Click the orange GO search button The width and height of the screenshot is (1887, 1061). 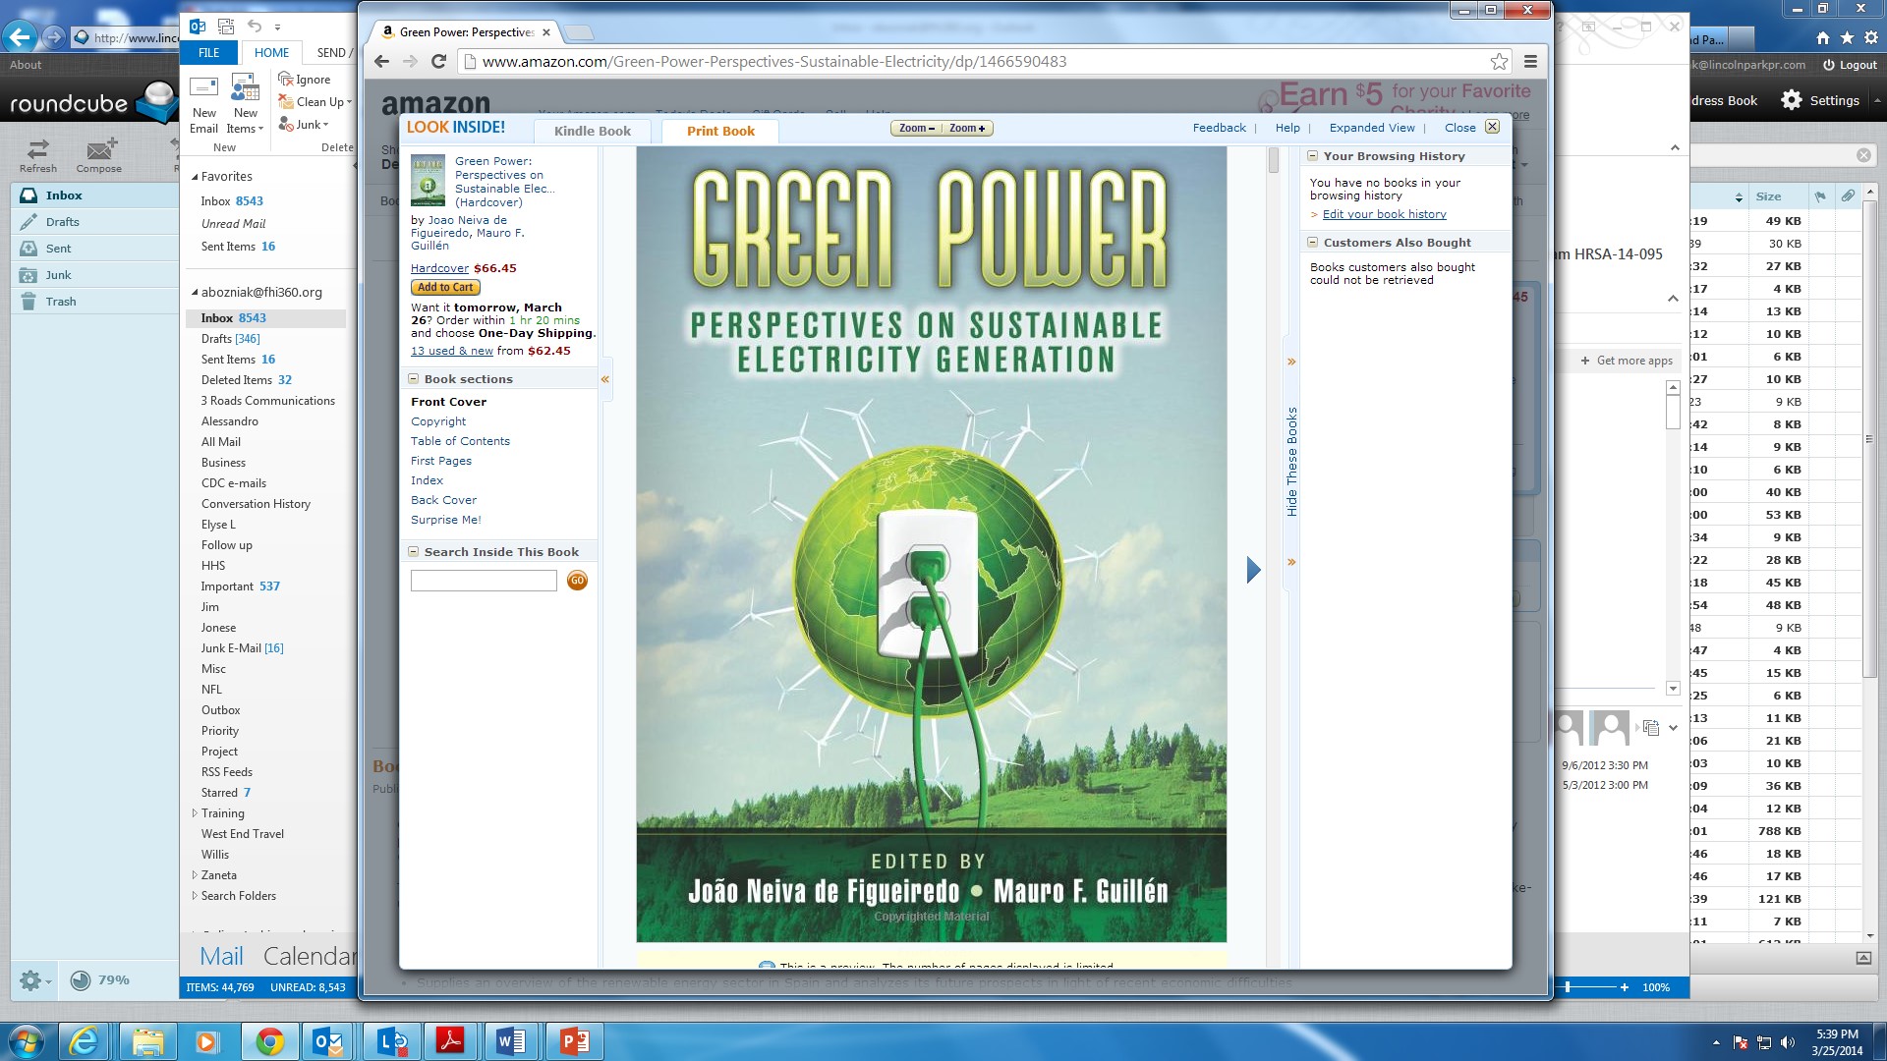pyautogui.click(x=577, y=581)
